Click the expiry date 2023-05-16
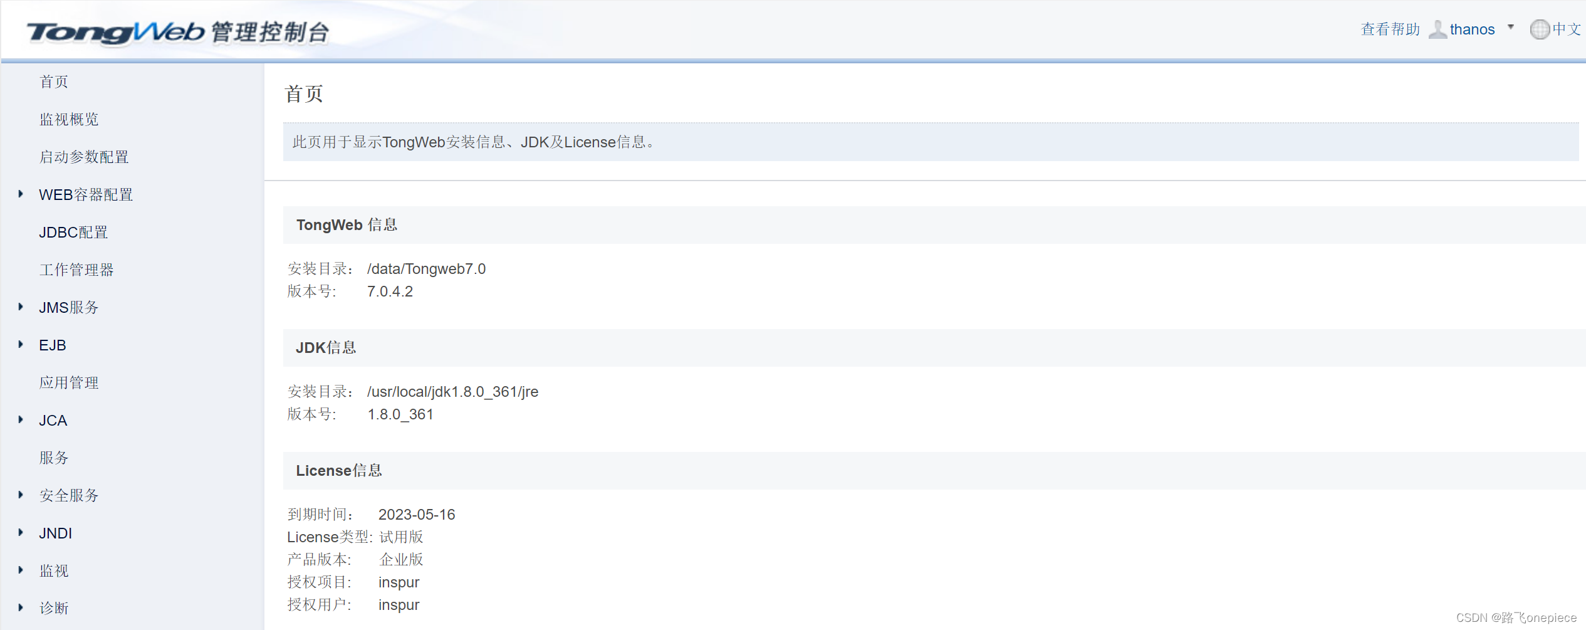Image resolution: width=1586 pixels, height=630 pixels. point(417,515)
